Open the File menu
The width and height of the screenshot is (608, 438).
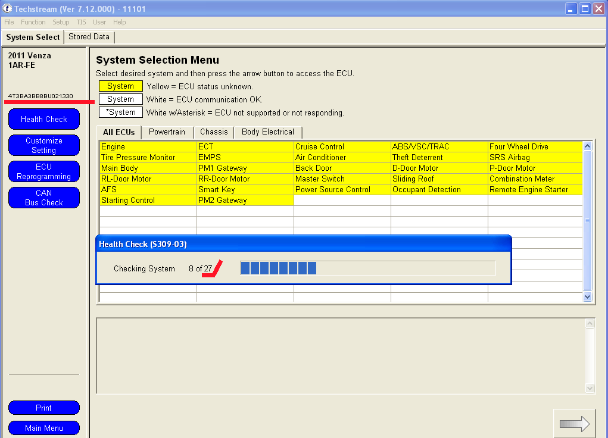[x=9, y=22]
